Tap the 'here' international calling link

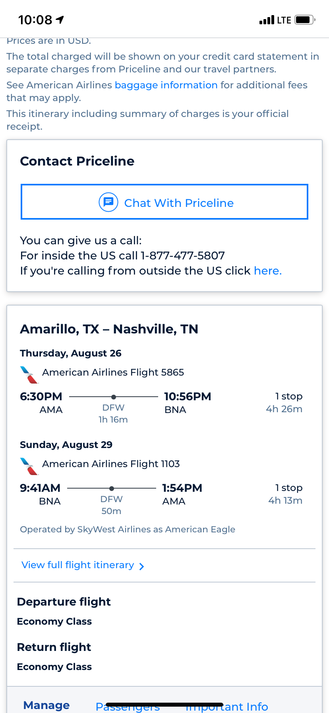(x=267, y=271)
